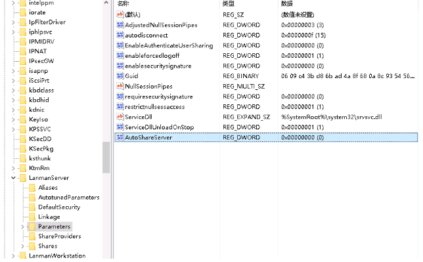This screenshot has width=423, height=262.
Task: Select the Aliases registry key
Action: pos(48,188)
